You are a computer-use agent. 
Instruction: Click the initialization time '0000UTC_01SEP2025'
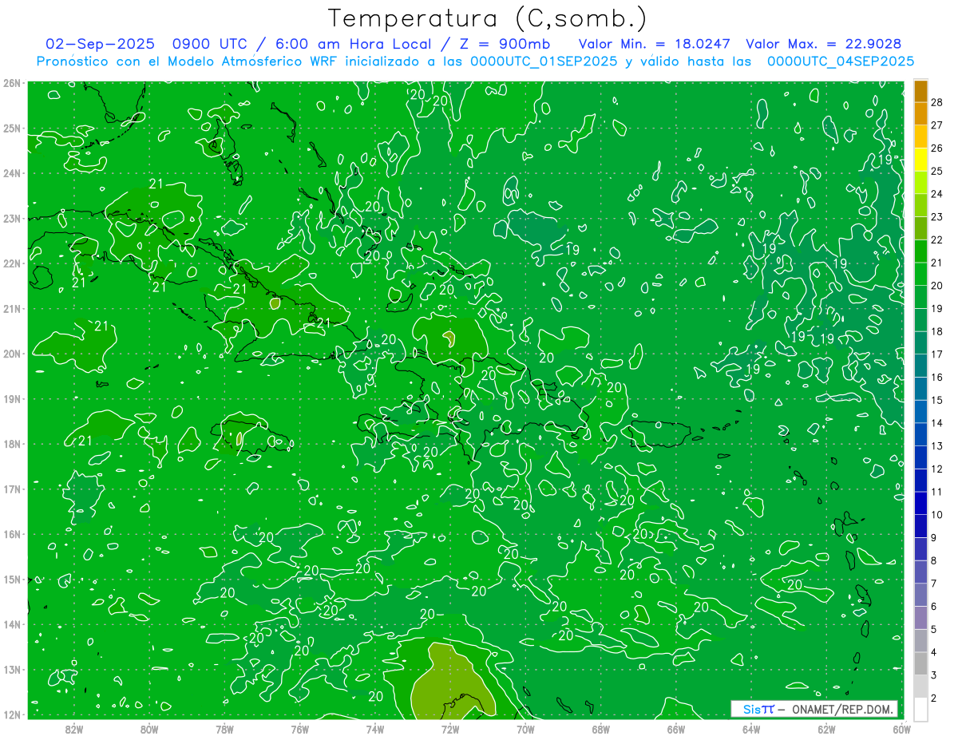[x=544, y=61]
